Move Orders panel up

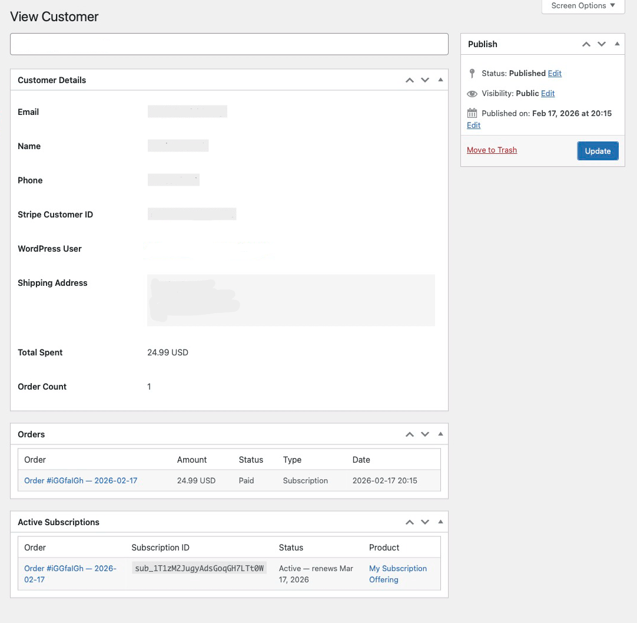(x=410, y=434)
